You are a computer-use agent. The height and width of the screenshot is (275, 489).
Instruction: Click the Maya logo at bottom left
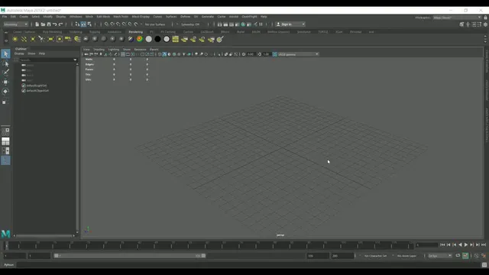5,234
